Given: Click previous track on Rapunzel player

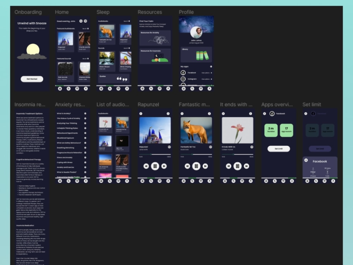Looking at the screenshot, I should coord(146,166).
